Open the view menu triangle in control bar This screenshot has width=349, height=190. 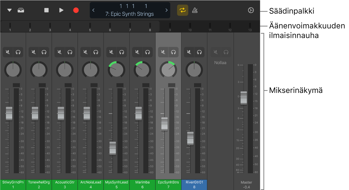(x=9, y=10)
